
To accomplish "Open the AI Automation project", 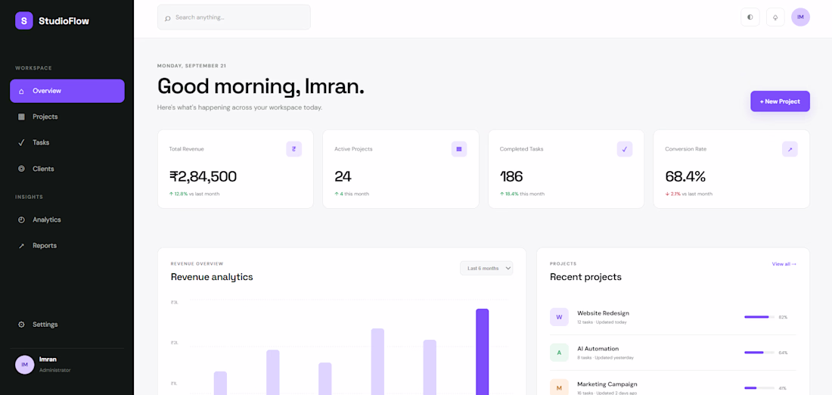I will [673, 353].
